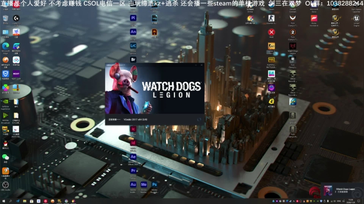The image size is (364, 204).
Task: Open the veg file icon
Action: [154, 18]
